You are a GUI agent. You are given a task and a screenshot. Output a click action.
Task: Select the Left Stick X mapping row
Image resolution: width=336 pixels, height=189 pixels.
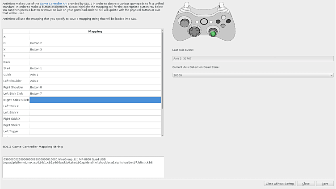pyautogui.click(x=95, y=106)
